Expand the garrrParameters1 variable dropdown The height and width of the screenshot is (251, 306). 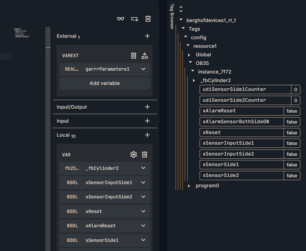coord(143,69)
